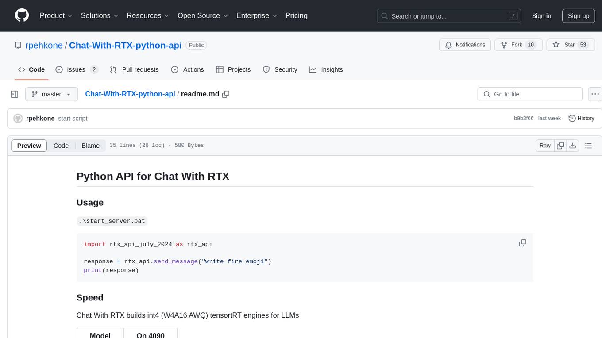Open the Security tab
602x338 pixels.
pyautogui.click(x=280, y=69)
